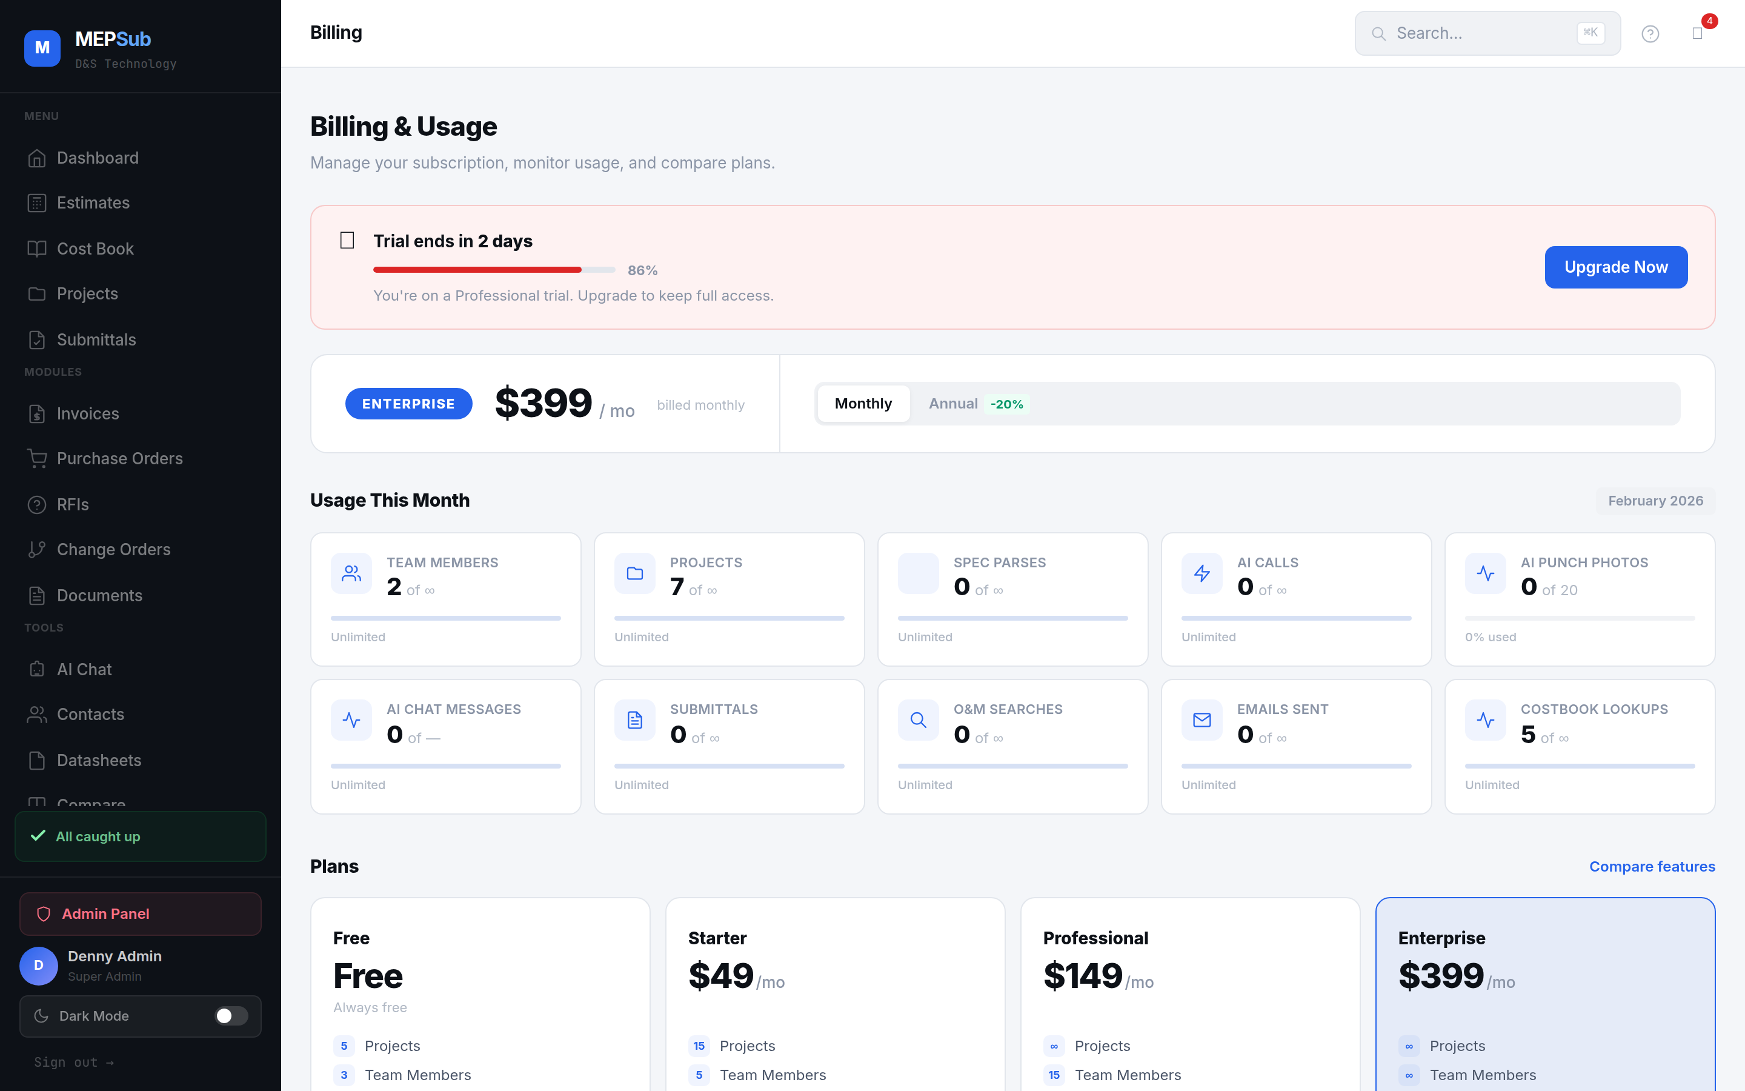Image resolution: width=1745 pixels, height=1091 pixels.
Task: Toggle Dark Mode switch
Action: (231, 1016)
